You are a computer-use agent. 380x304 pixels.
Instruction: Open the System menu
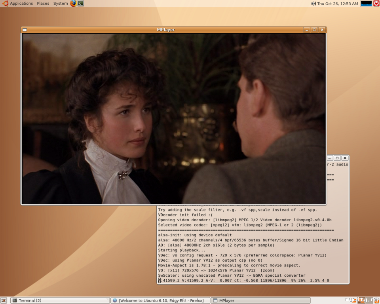point(61,4)
